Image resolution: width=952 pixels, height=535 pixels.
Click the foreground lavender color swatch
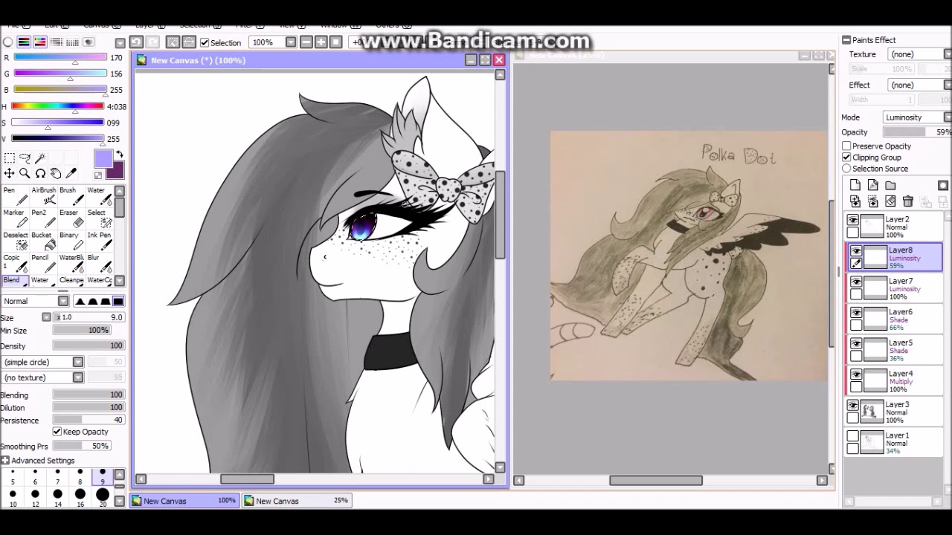click(x=103, y=158)
